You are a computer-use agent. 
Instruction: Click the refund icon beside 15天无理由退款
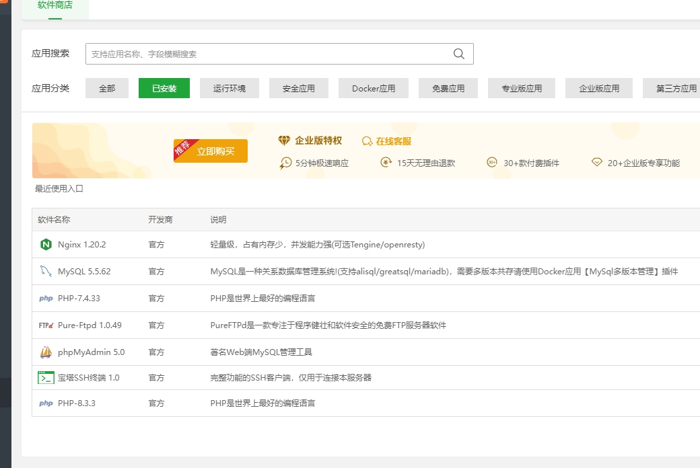pos(386,163)
